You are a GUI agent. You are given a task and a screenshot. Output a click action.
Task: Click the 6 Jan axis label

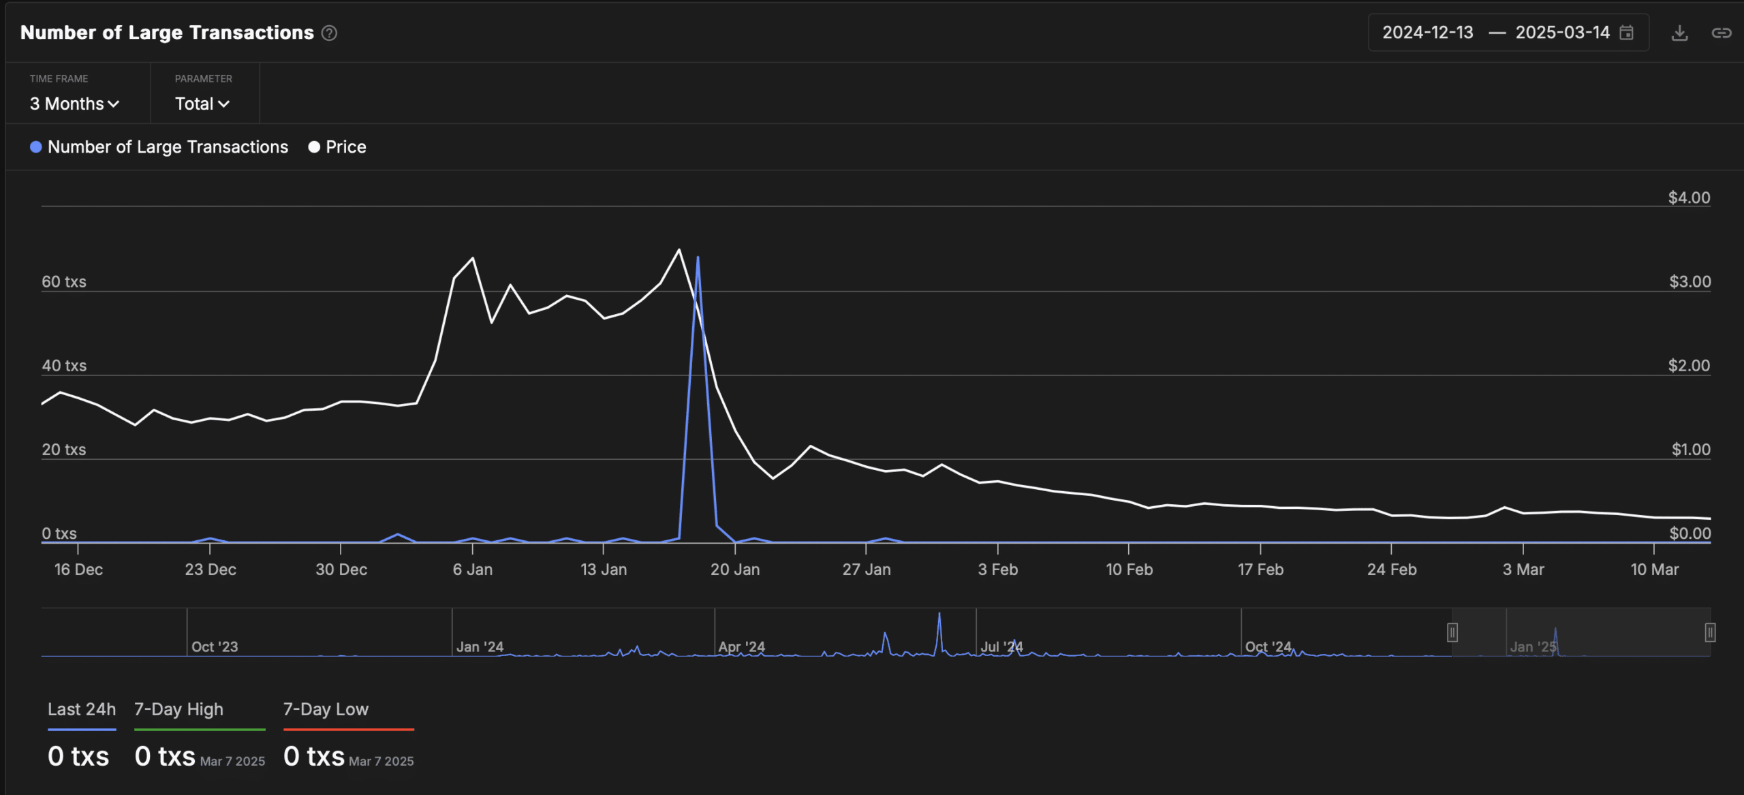tap(473, 570)
